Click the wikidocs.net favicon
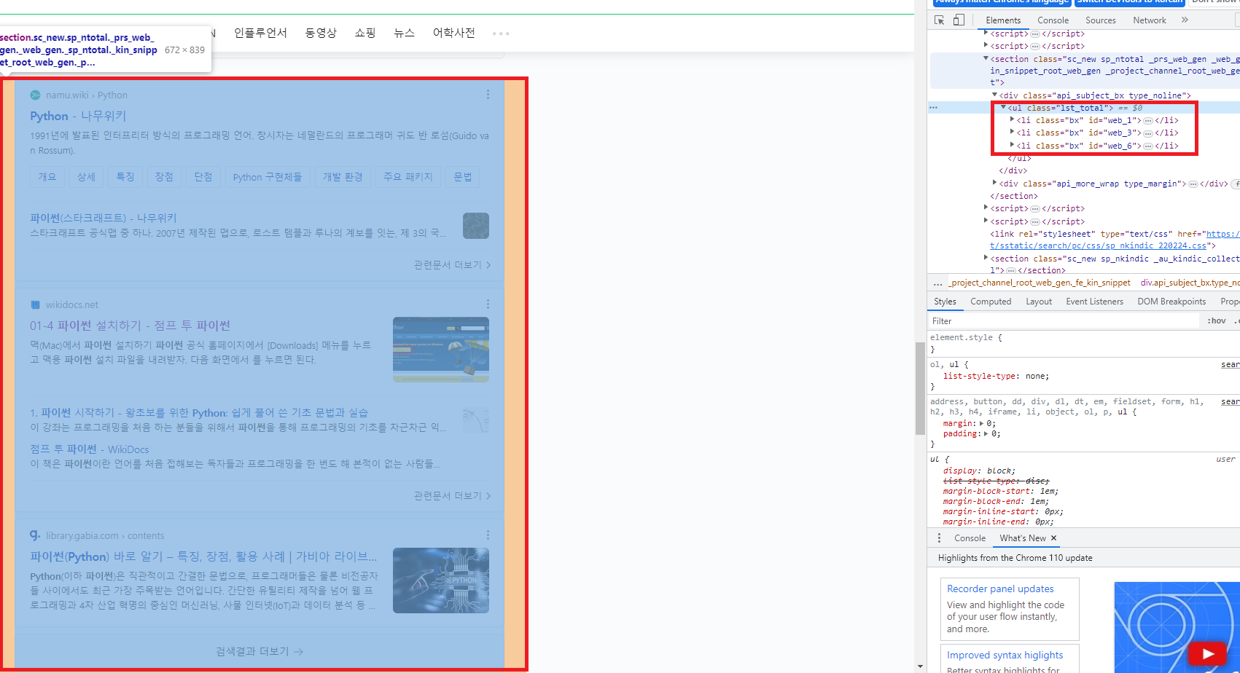 pos(35,304)
